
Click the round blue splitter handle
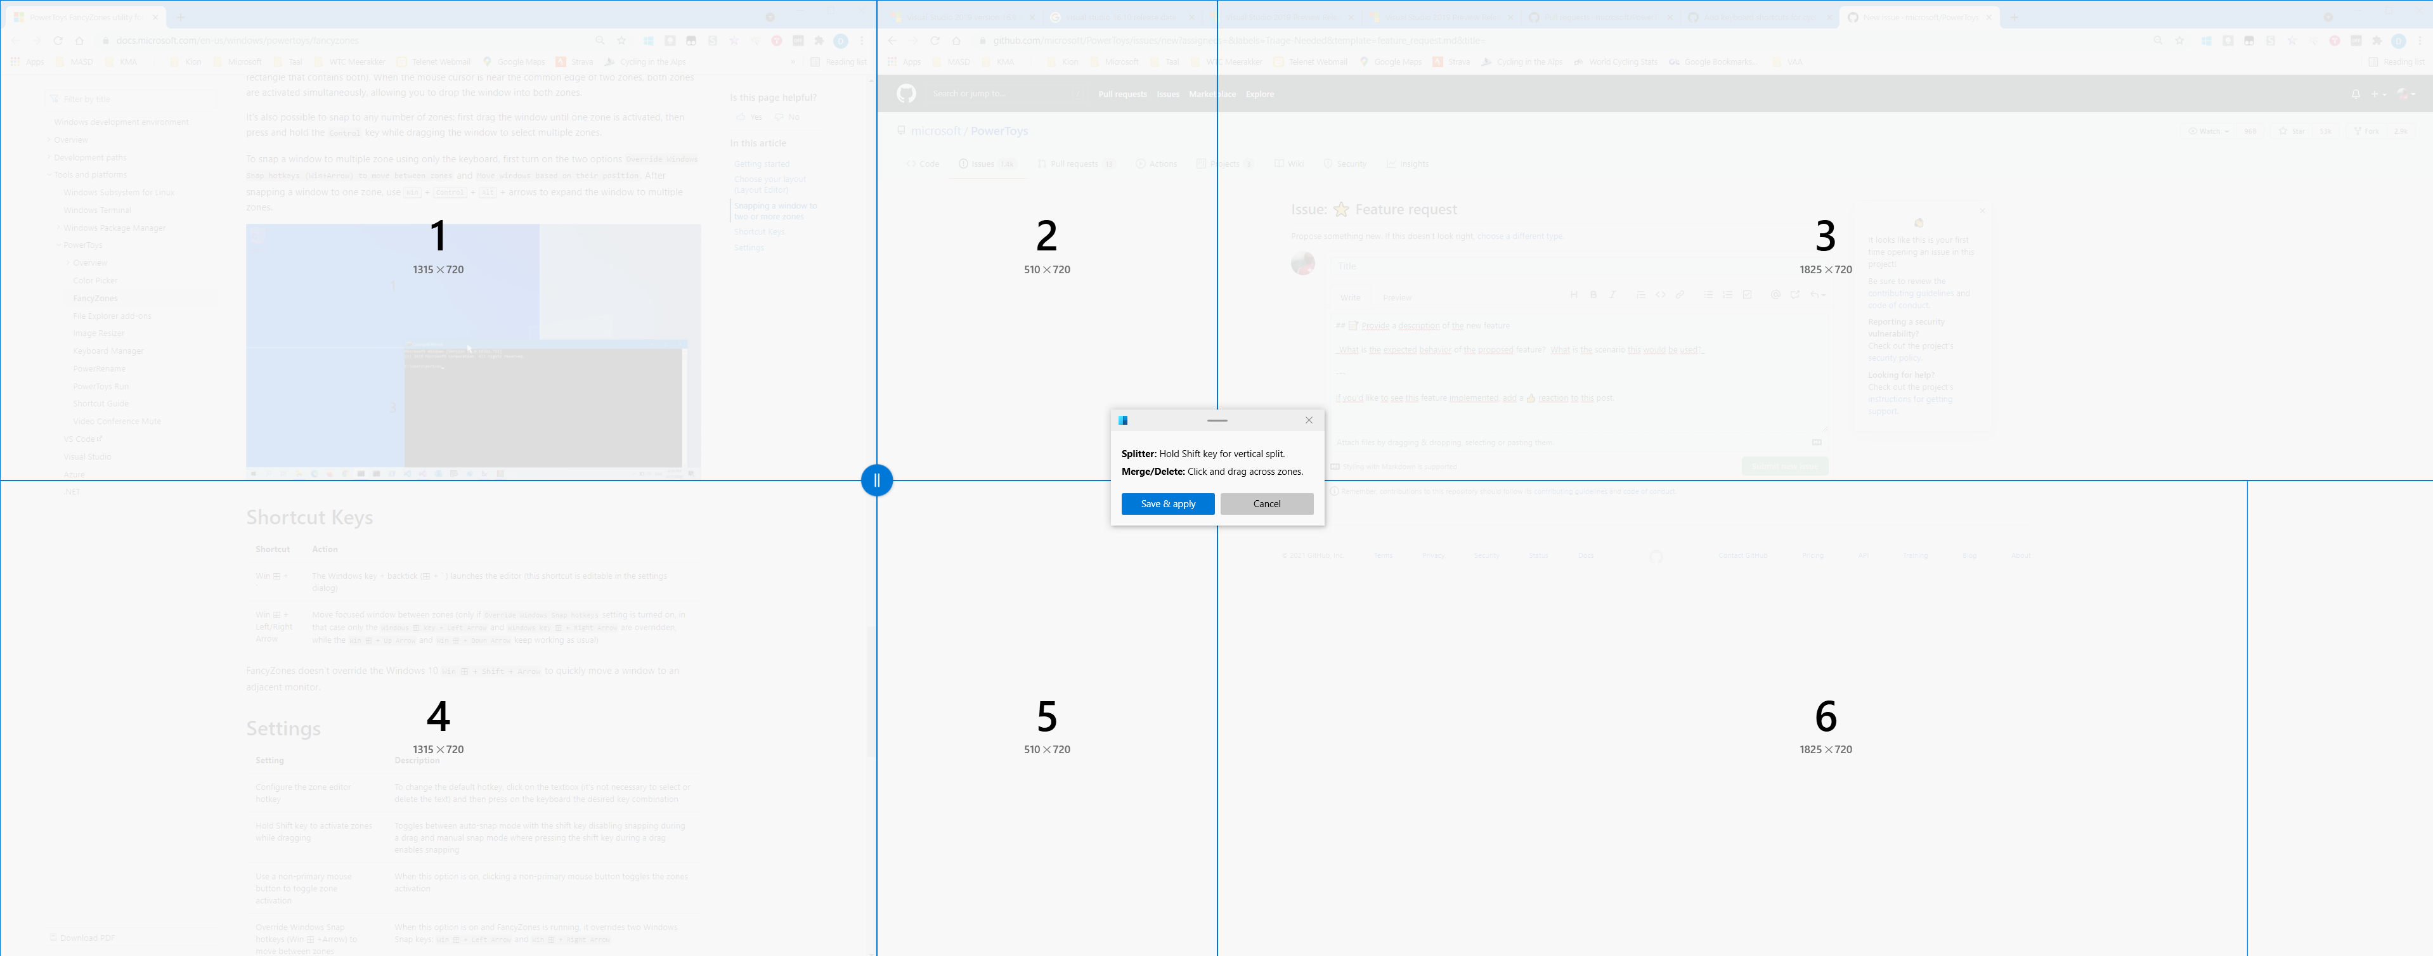pyautogui.click(x=876, y=480)
